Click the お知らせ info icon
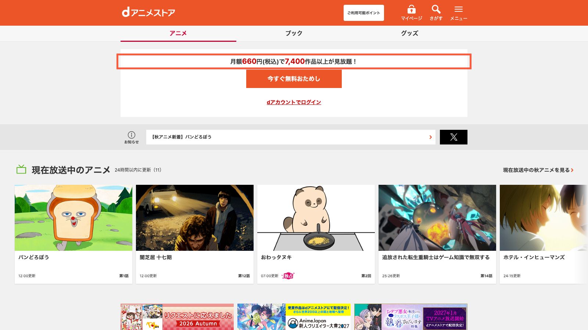The image size is (588, 330). (132, 137)
